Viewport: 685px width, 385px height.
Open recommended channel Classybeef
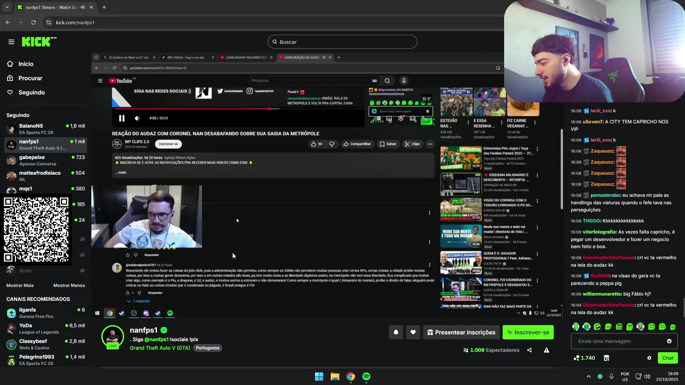click(x=45, y=344)
